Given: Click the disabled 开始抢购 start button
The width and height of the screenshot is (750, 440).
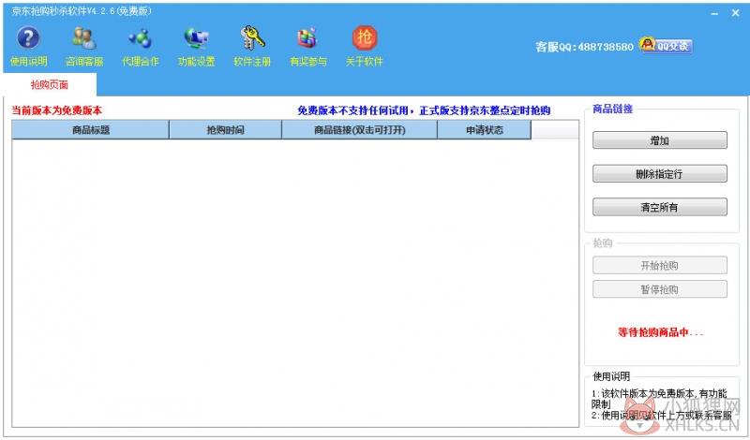Looking at the screenshot, I should 660,266.
